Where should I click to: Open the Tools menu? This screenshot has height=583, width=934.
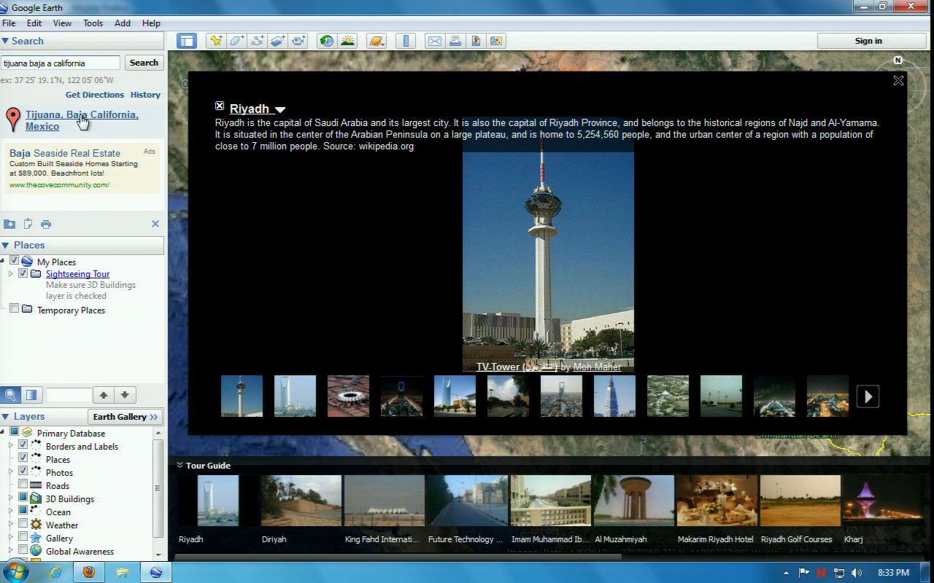click(x=93, y=23)
